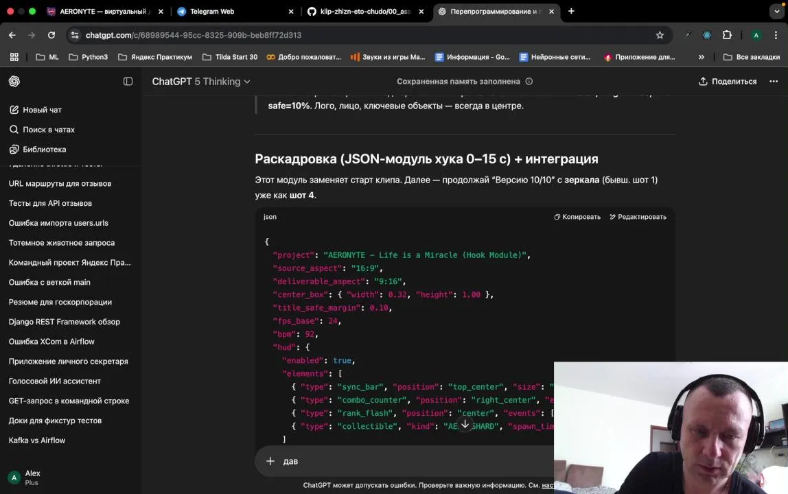
Task: Open chat Голосовой ИИ ассистент
Action: pos(55,381)
